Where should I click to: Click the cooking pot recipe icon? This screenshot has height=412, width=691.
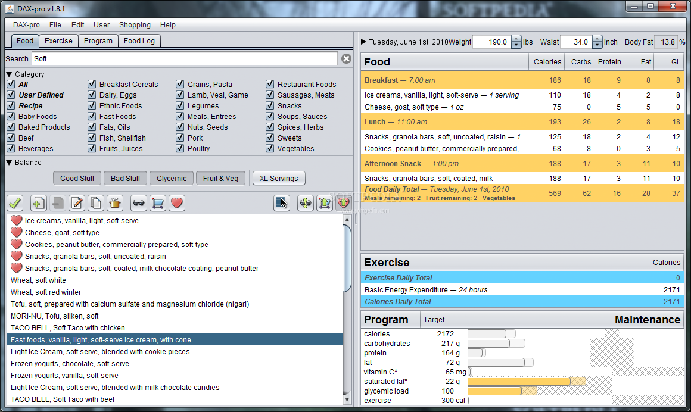115,203
